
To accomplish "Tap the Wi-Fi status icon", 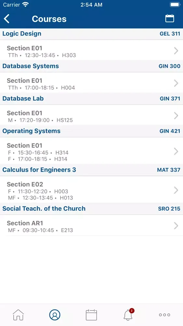I will pos(26,5).
